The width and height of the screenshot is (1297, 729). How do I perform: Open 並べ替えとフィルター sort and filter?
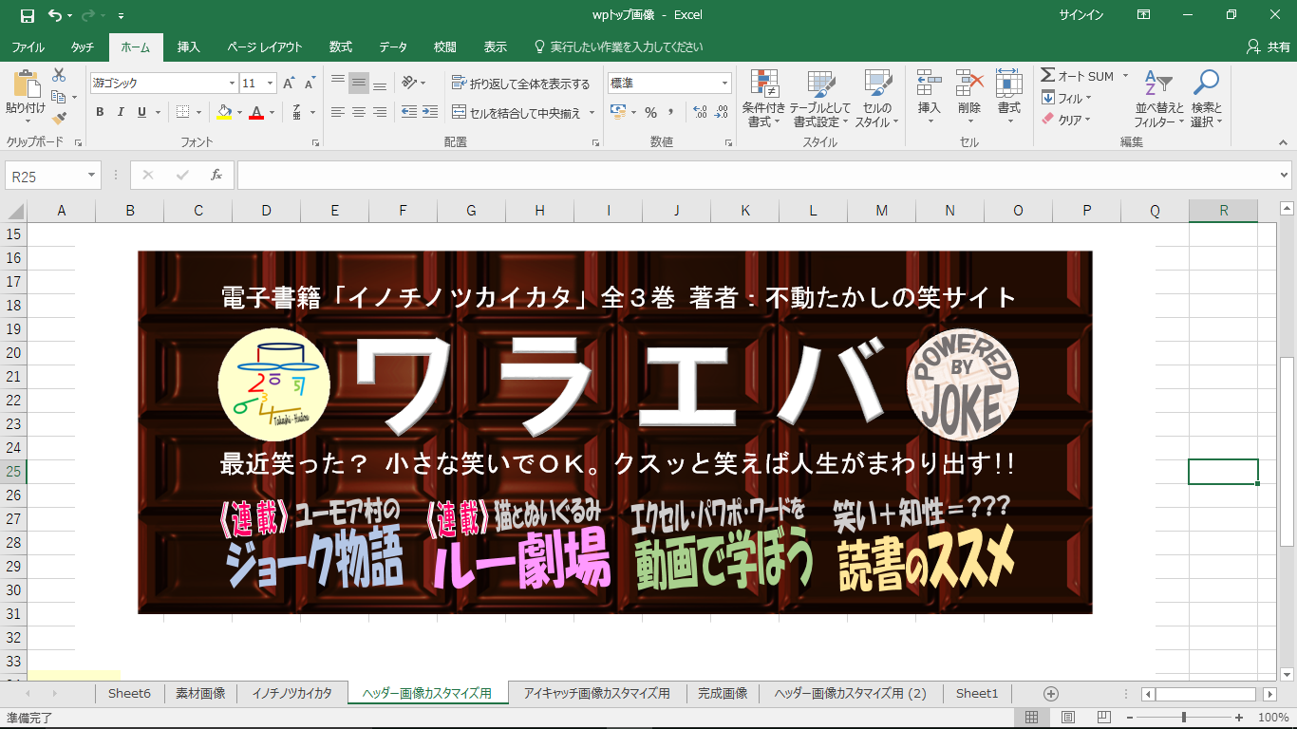1159,98
